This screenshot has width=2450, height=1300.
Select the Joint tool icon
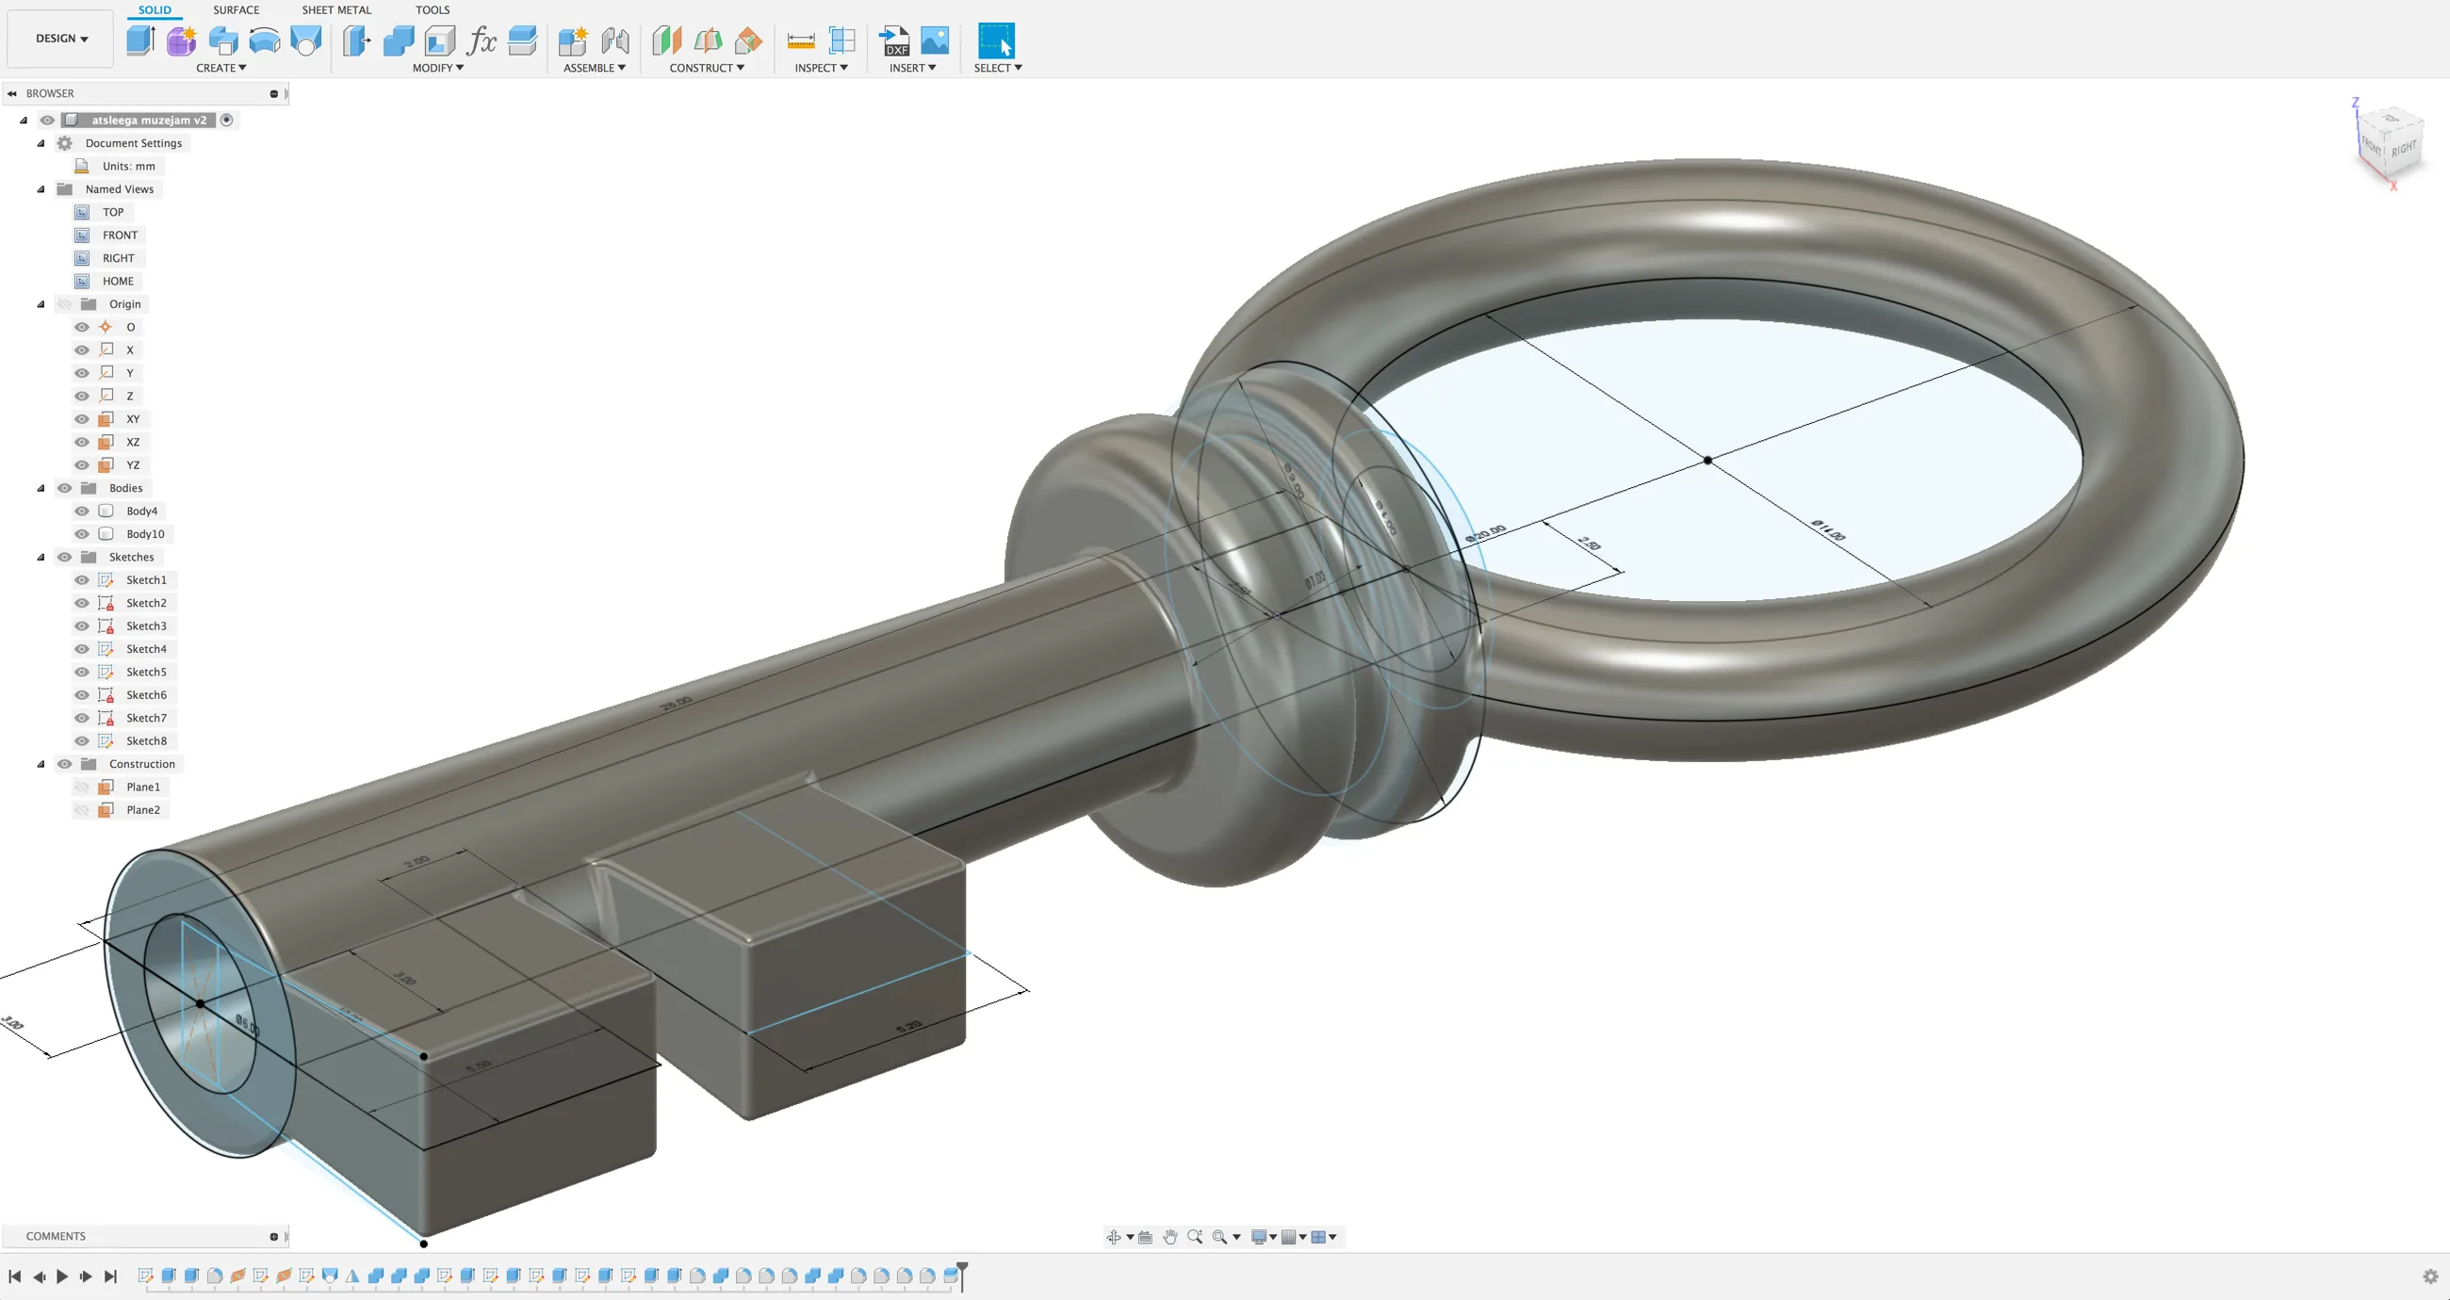tap(615, 40)
